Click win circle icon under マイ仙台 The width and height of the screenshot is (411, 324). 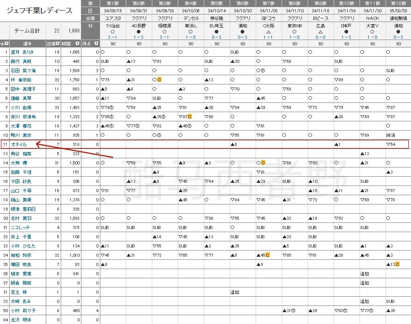113,32
